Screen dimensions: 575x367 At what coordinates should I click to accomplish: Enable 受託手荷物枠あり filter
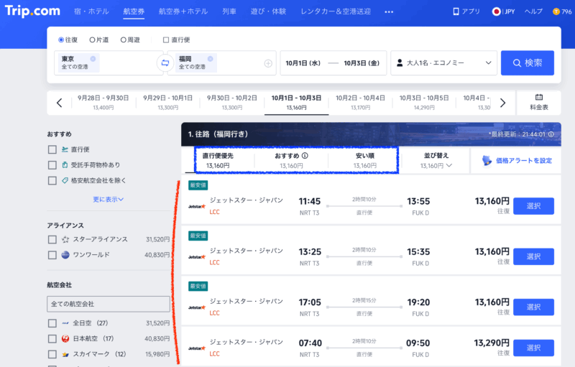pos(52,165)
